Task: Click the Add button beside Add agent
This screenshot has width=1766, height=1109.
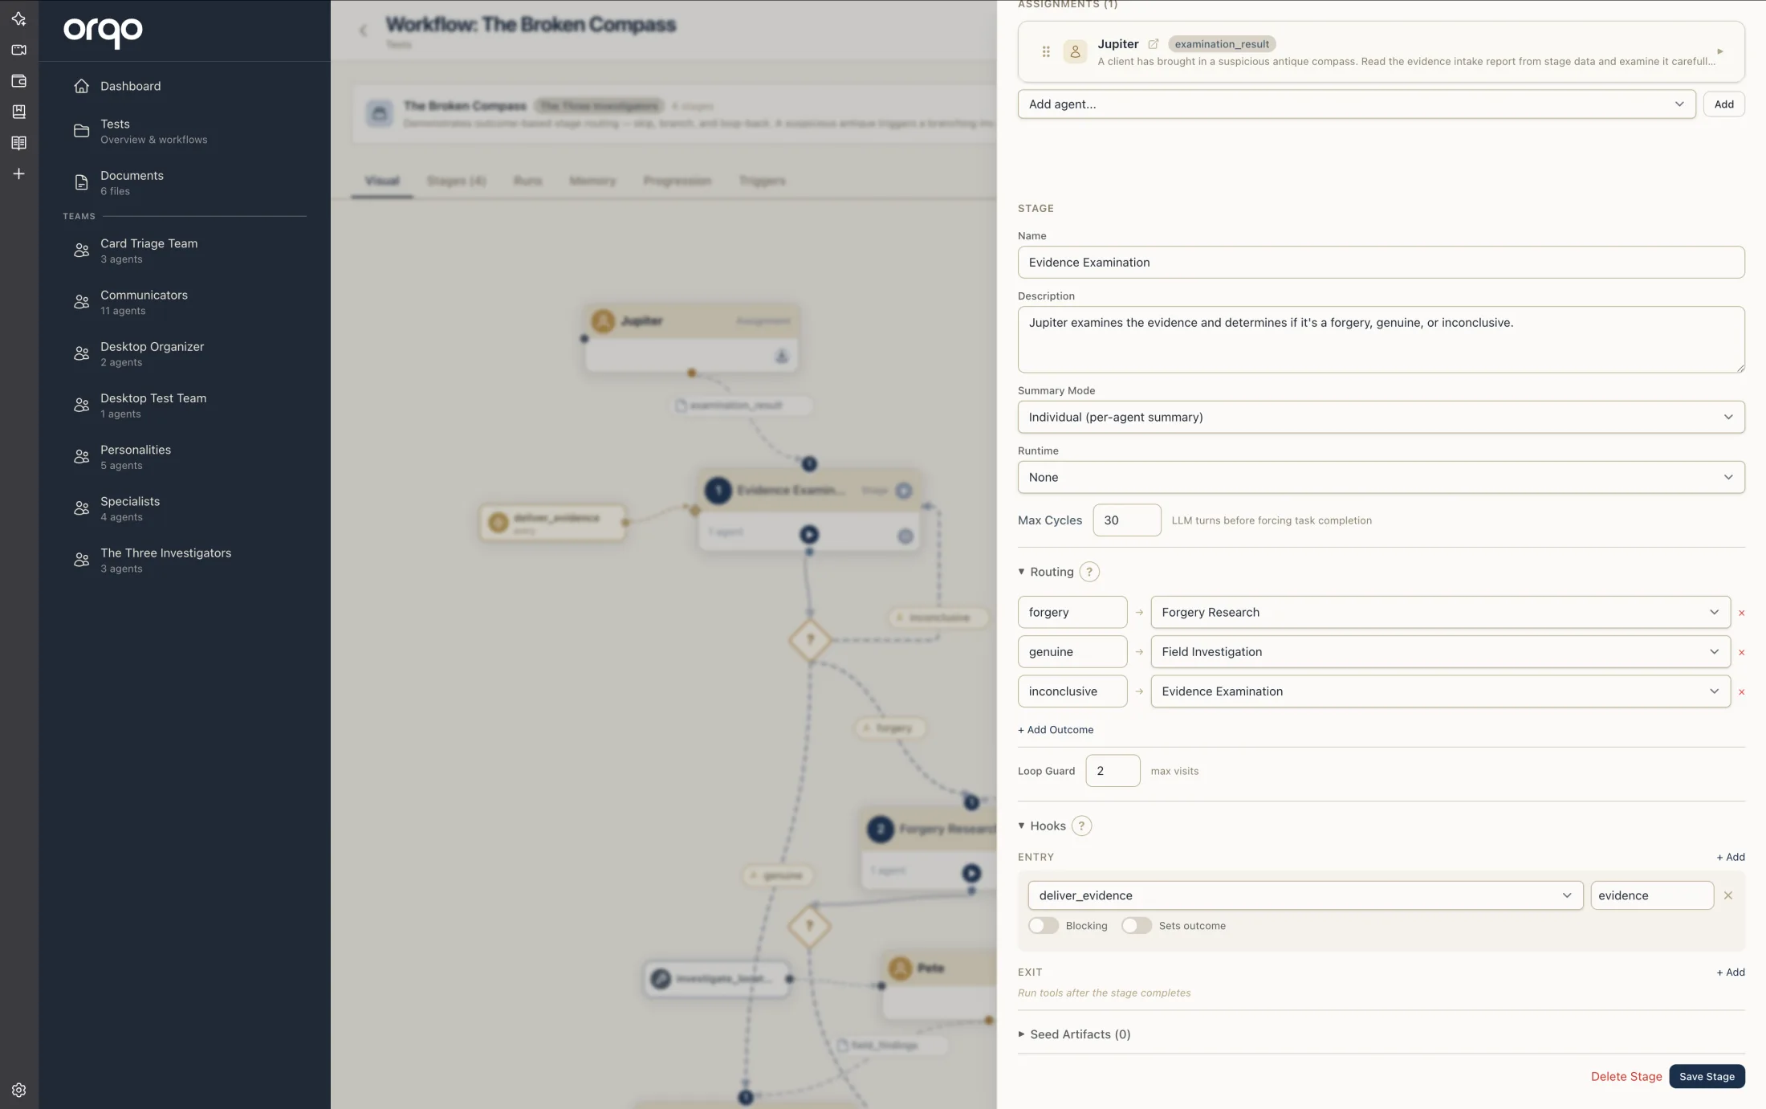Action: (x=1723, y=104)
